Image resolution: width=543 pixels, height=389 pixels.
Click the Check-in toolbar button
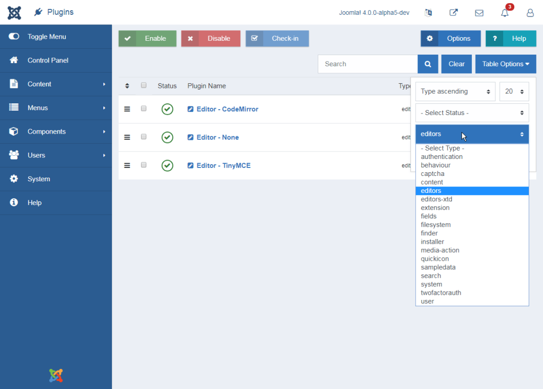(277, 38)
